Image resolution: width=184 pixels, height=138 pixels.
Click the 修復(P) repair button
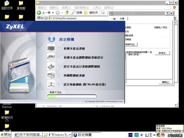coord(162,53)
